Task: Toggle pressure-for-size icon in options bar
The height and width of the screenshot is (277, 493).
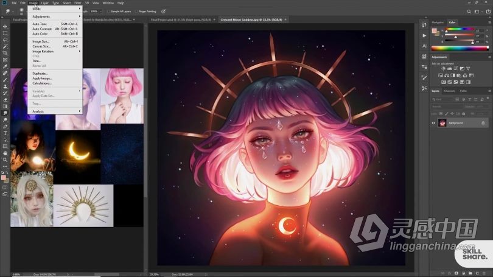Action: pos(164,12)
